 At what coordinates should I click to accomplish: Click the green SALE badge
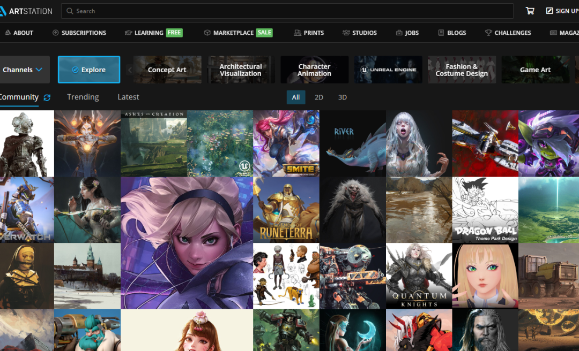tap(264, 33)
